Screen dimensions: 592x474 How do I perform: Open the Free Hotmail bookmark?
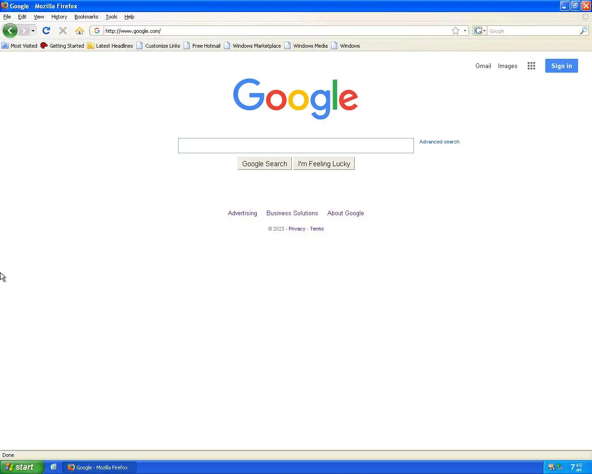coord(202,46)
